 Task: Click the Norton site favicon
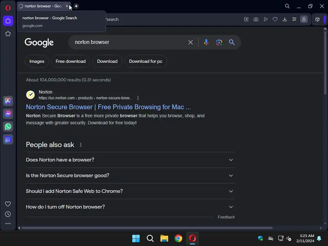(x=30, y=95)
